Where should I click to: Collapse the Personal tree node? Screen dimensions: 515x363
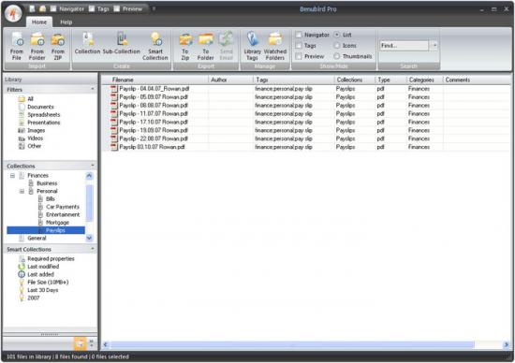point(22,192)
